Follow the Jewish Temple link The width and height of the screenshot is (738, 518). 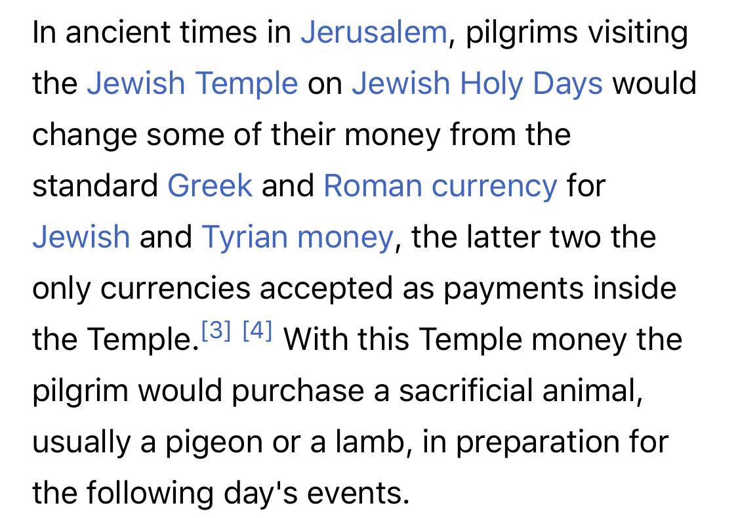point(192,84)
